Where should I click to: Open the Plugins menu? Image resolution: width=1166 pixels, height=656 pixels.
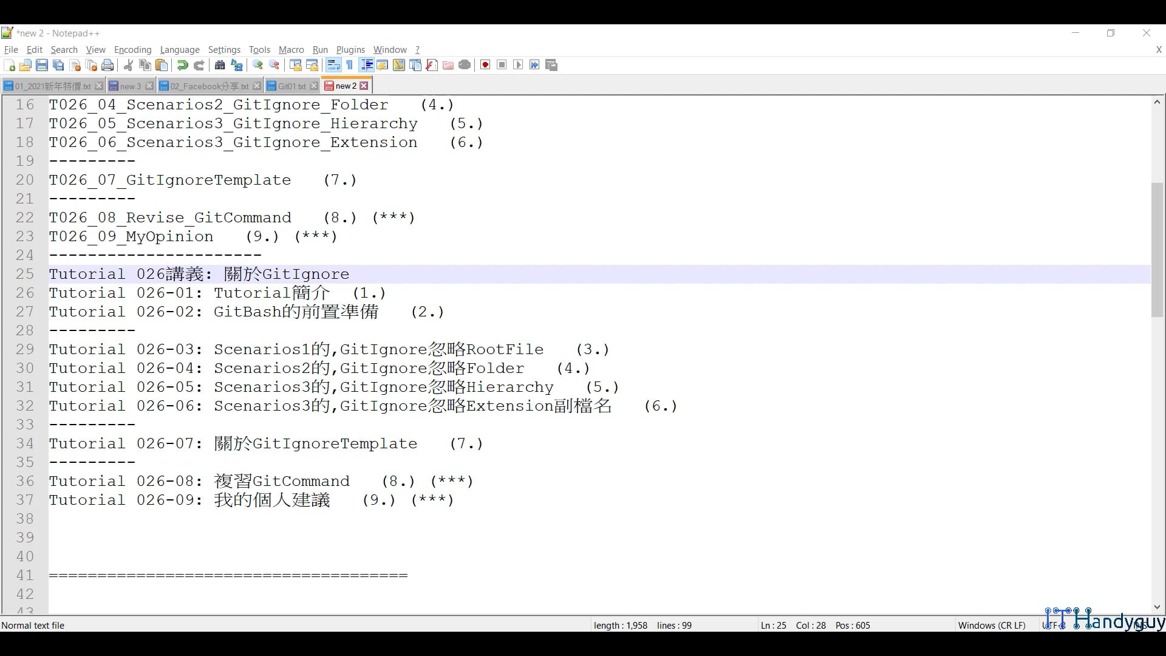tap(350, 50)
